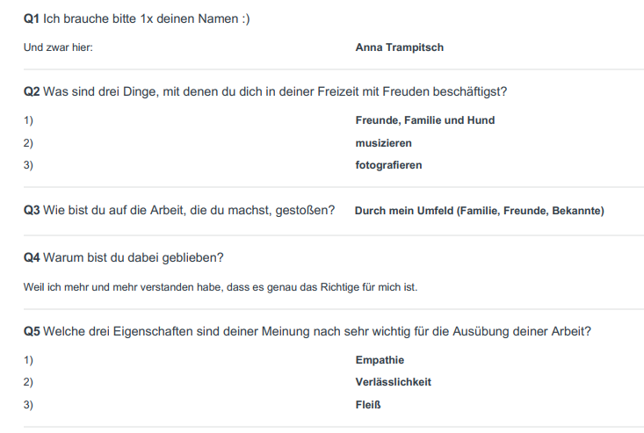Click the Q5 question about Eigenschaften

point(308,331)
